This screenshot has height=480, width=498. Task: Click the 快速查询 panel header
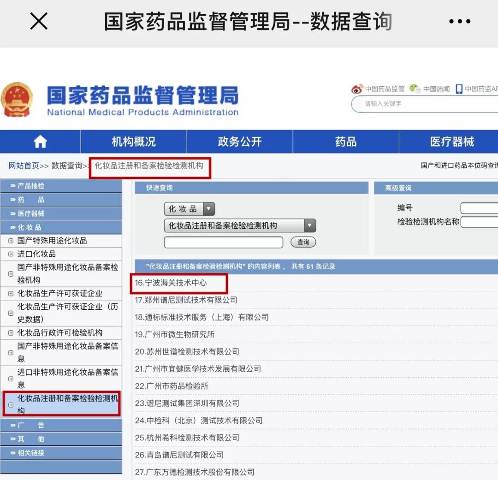252,188
